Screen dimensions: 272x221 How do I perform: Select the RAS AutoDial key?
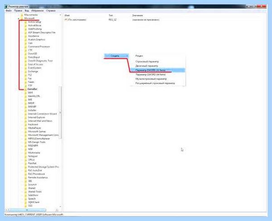coord(35,170)
